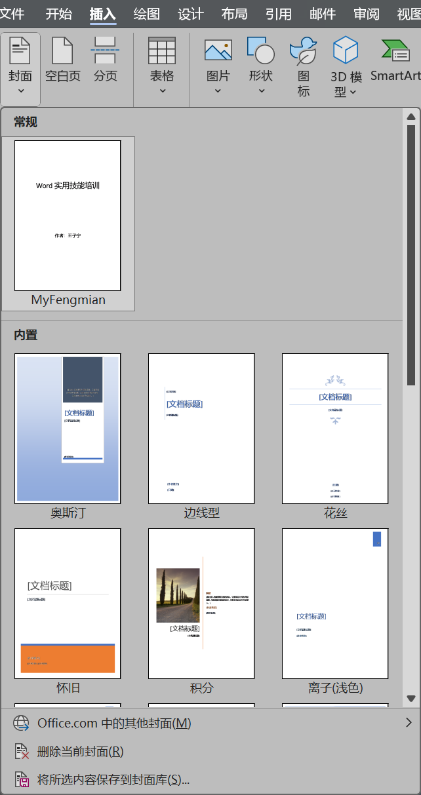Switch to the 绘图 tab
421x795 pixels.
pyautogui.click(x=147, y=14)
